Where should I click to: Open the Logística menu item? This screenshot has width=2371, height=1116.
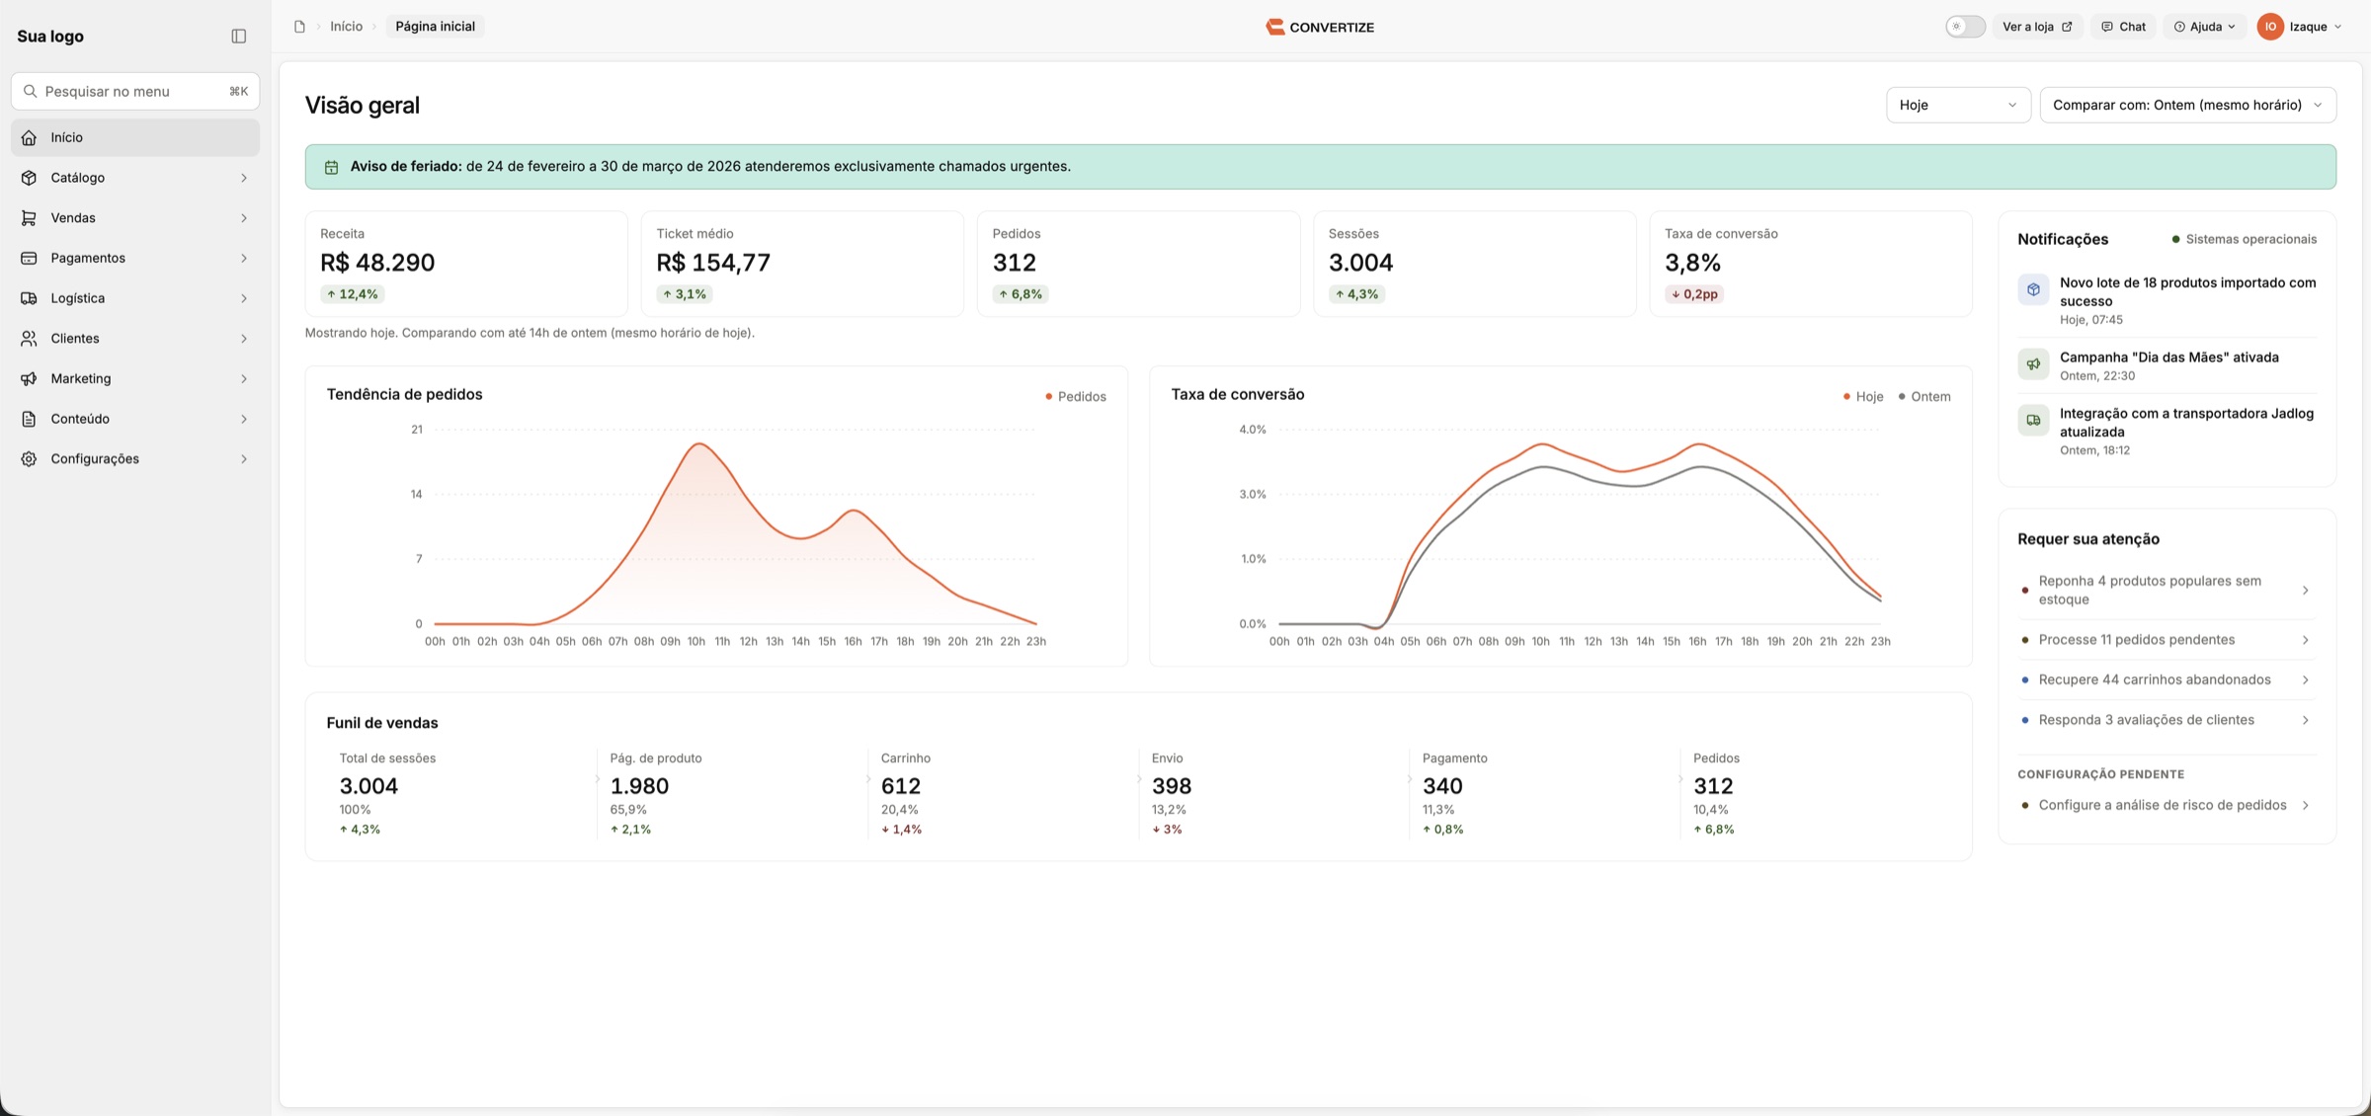[x=135, y=298]
